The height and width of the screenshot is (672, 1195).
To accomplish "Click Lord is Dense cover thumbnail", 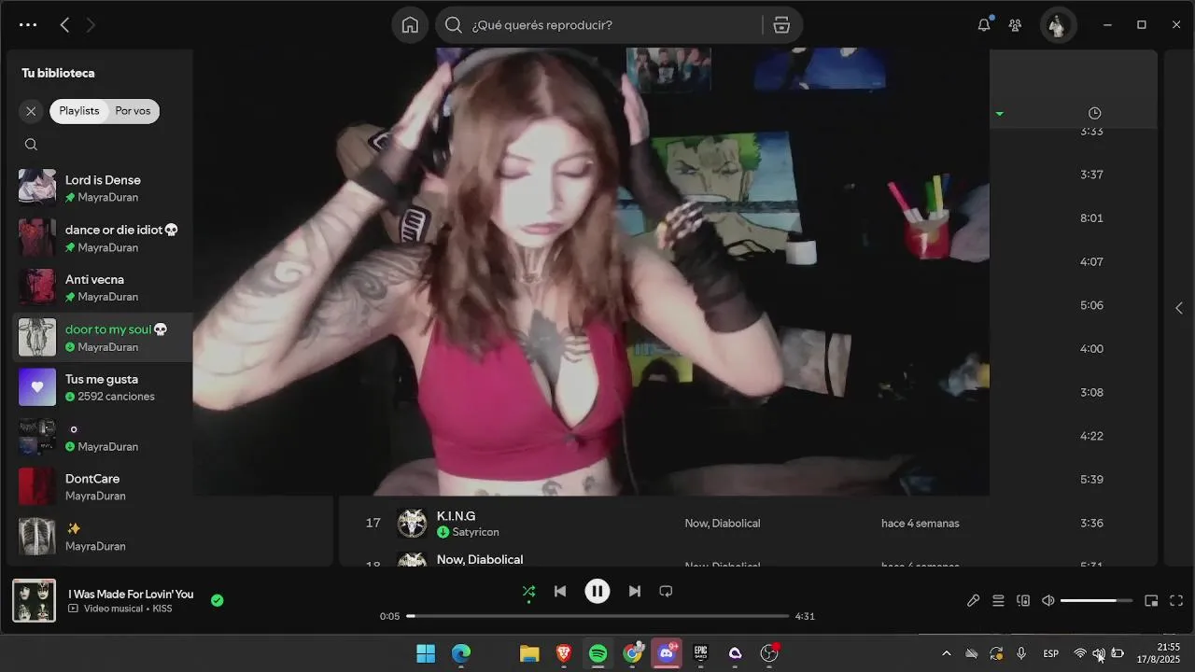I will [x=37, y=187].
